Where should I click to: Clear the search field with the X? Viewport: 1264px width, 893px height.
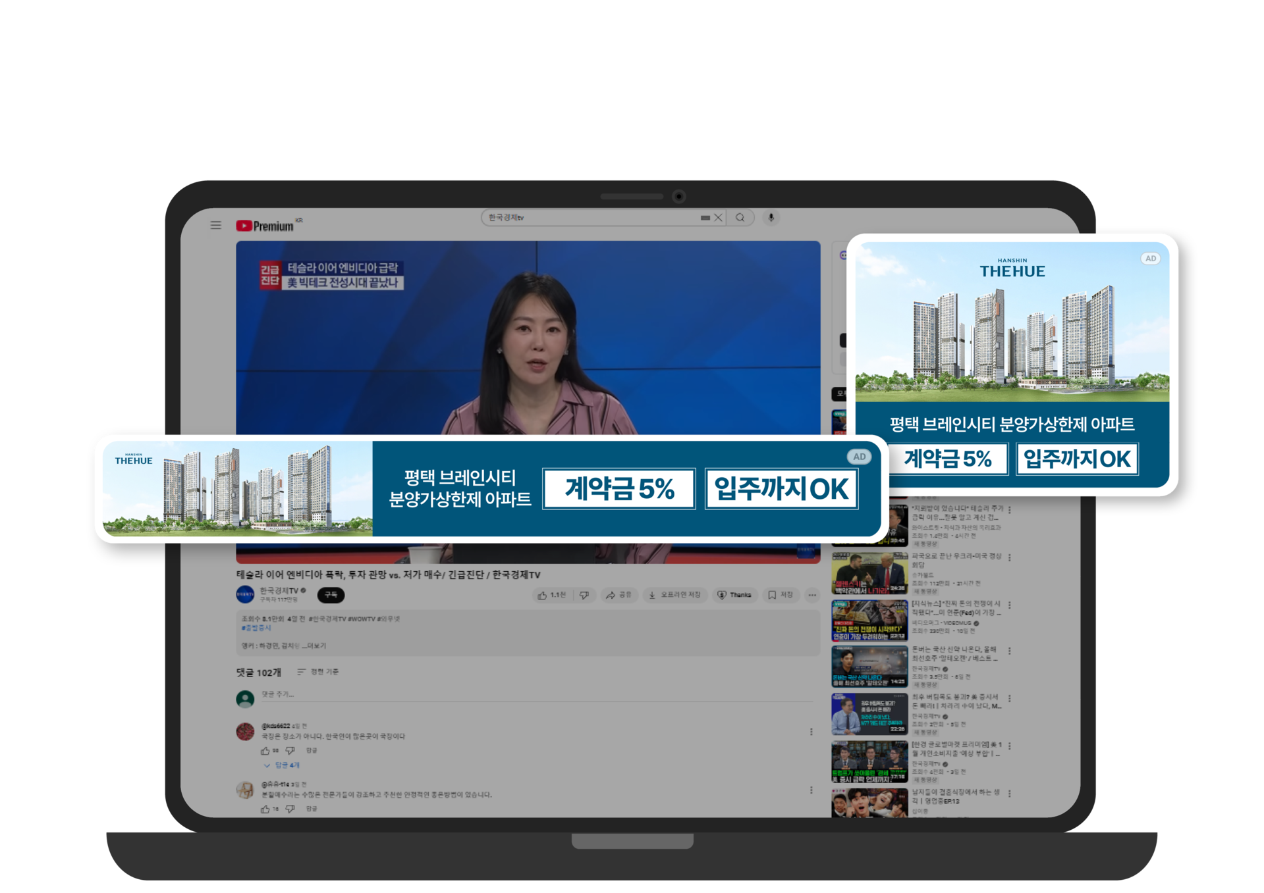pyautogui.click(x=718, y=218)
